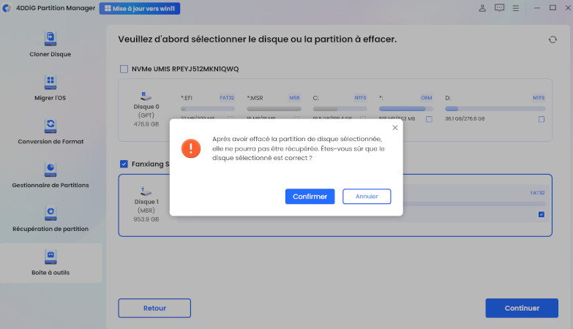Click the OEM partition usage bar
This screenshot has height=329, width=573.
(406, 109)
